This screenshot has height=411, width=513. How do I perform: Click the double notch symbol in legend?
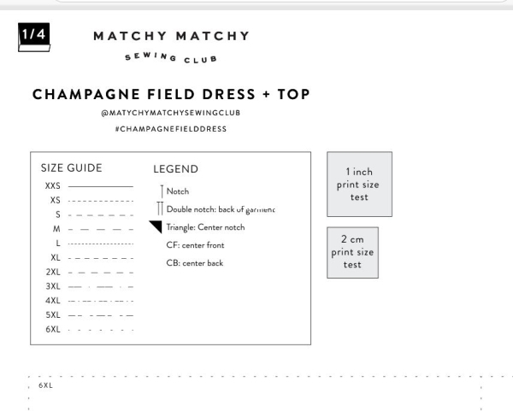point(160,208)
